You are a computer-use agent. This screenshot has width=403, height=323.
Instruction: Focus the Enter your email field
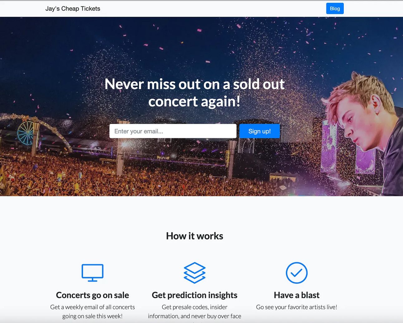click(x=173, y=131)
